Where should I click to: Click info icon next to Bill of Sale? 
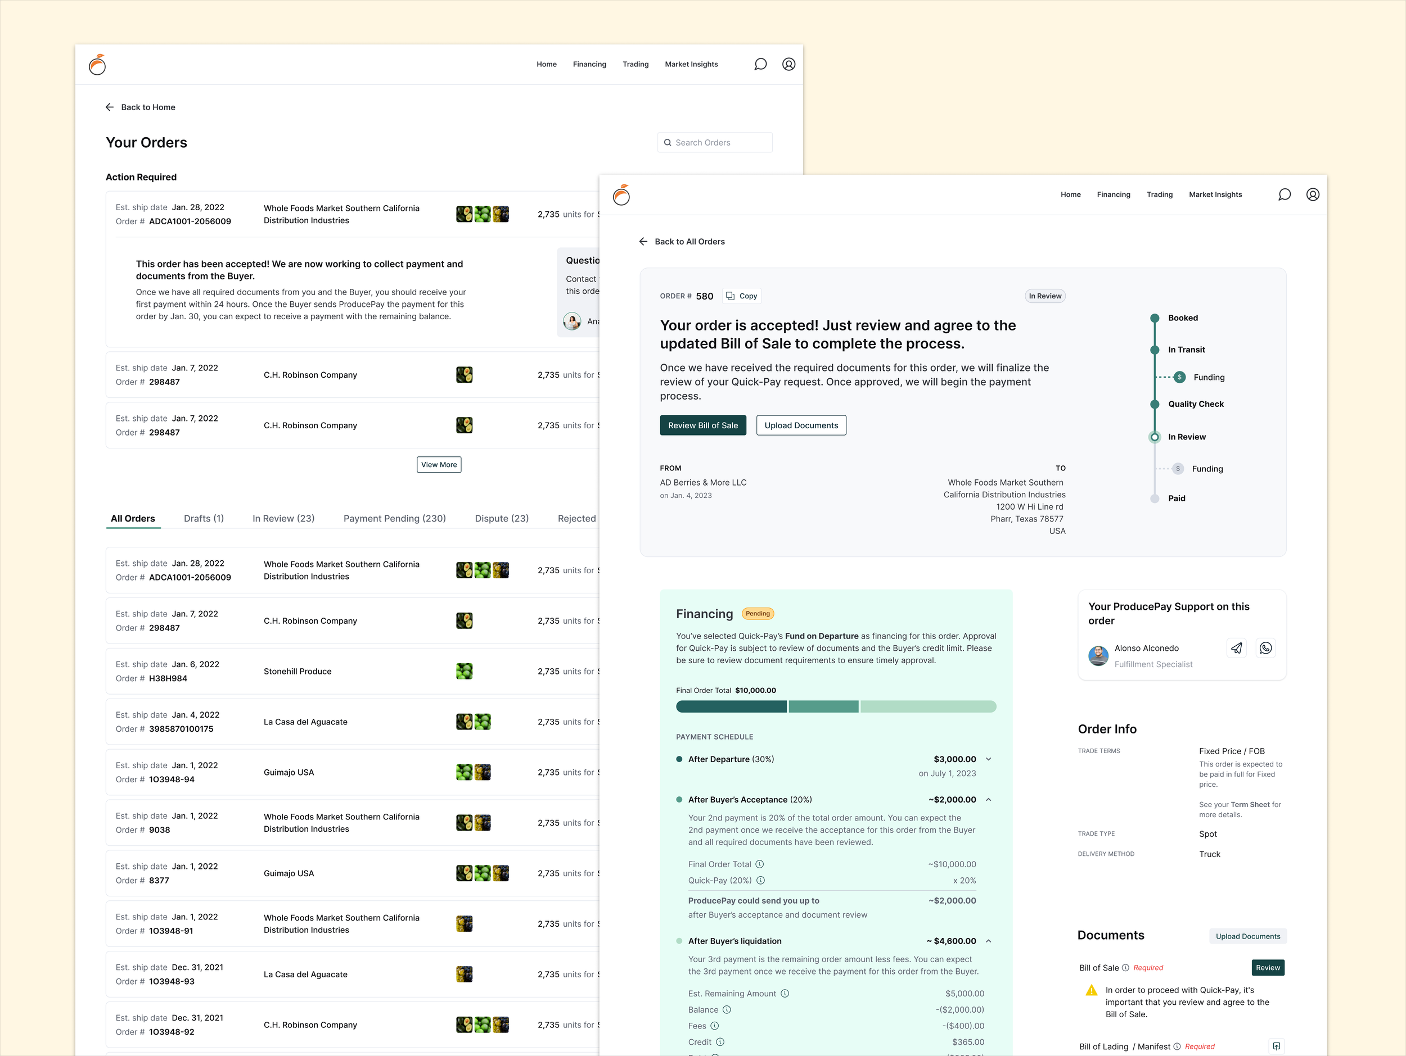pos(1126,968)
